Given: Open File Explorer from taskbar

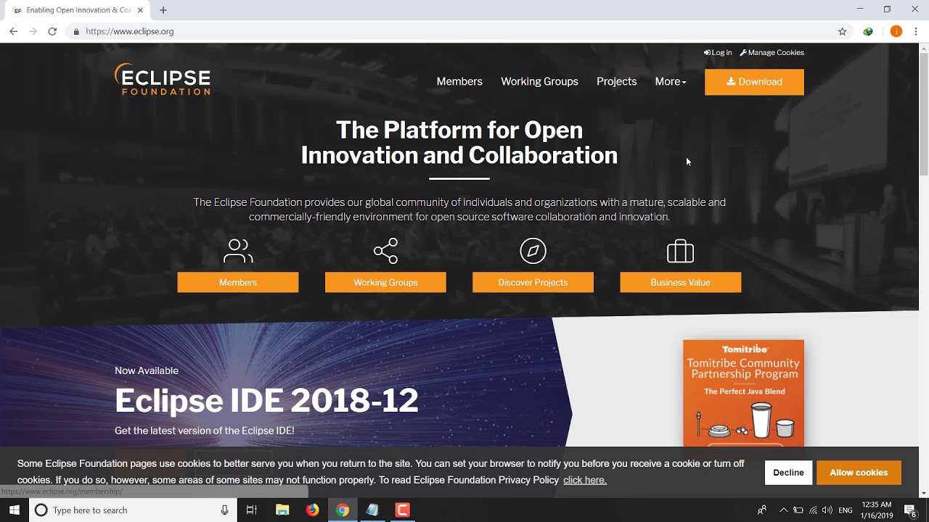Looking at the screenshot, I should pos(282,510).
